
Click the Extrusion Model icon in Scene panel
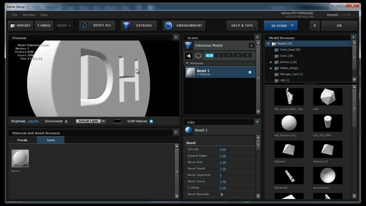pyautogui.click(x=188, y=45)
